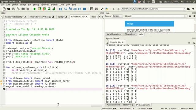Run the current cell

(40, 9)
